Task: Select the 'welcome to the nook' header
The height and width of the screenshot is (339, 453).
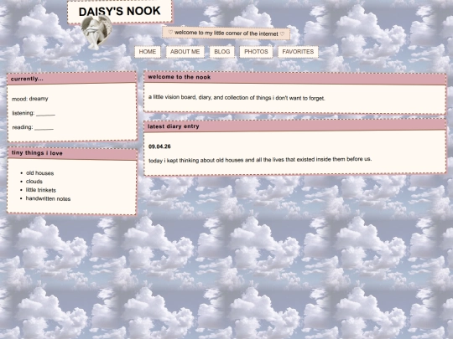Action: click(294, 78)
